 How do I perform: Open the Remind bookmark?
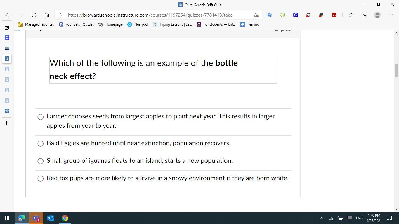pos(250,24)
